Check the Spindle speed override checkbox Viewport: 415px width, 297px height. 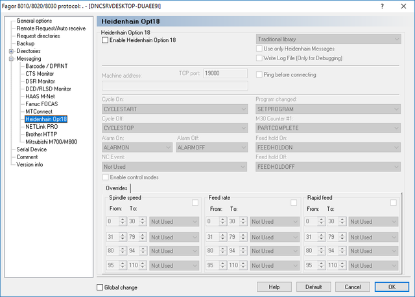click(195, 203)
